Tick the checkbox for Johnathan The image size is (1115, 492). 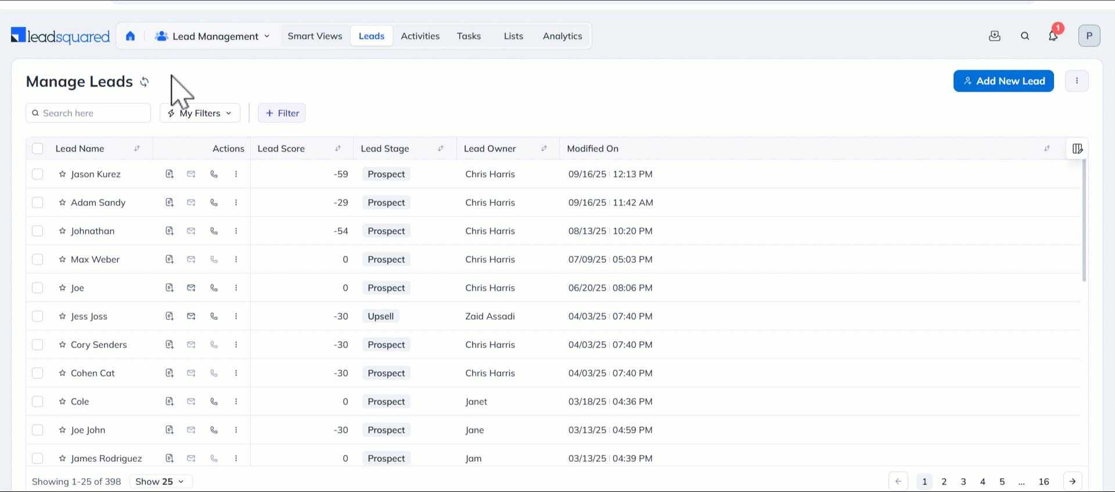38,231
